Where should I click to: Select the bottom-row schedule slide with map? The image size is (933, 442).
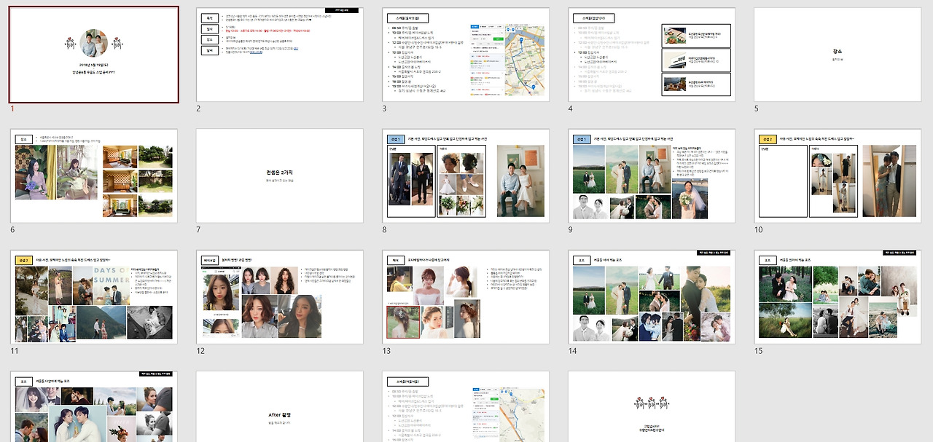(x=466, y=406)
